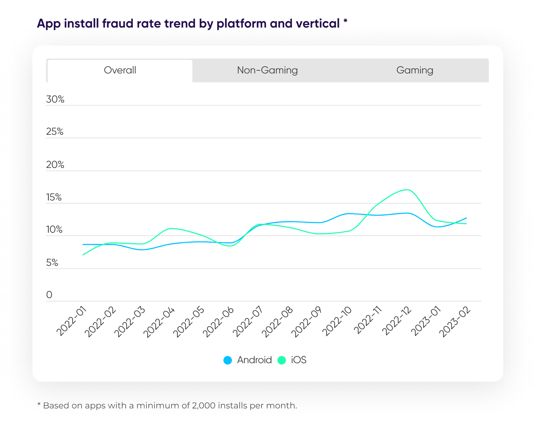This screenshot has width=534, height=427.
Task: Click the 15% y-axis label
Action: click(54, 197)
